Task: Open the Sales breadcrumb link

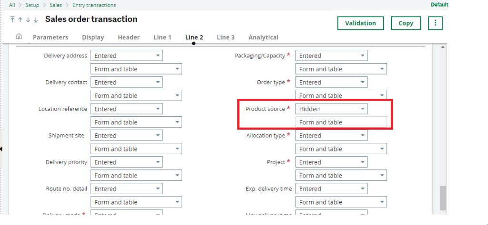Action: [56, 5]
